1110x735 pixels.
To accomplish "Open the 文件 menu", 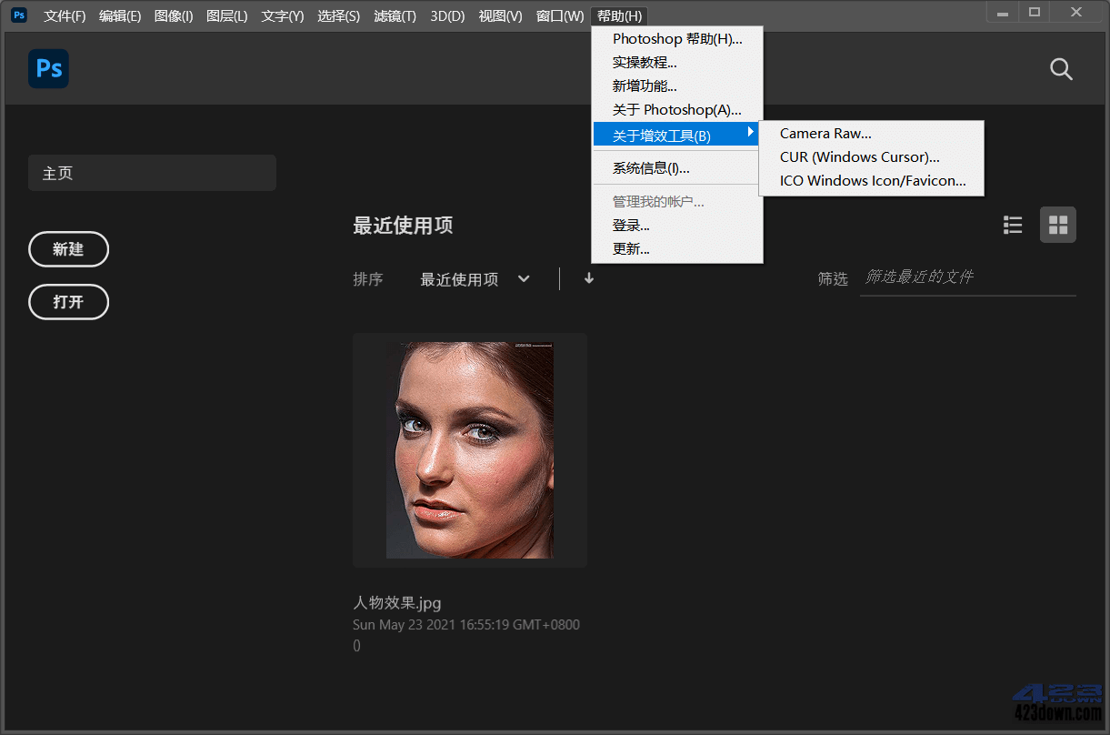I will pyautogui.click(x=64, y=15).
